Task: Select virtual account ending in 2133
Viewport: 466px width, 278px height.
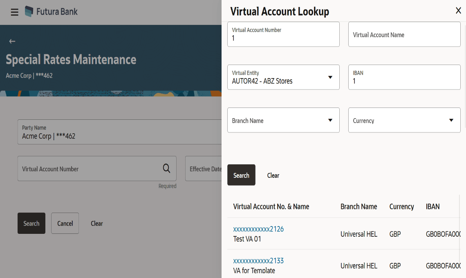Action: (258, 261)
